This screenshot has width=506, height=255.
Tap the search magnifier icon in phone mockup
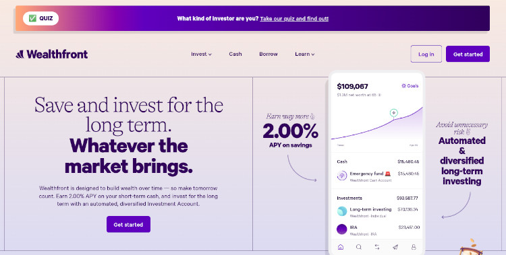click(x=358, y=247)
